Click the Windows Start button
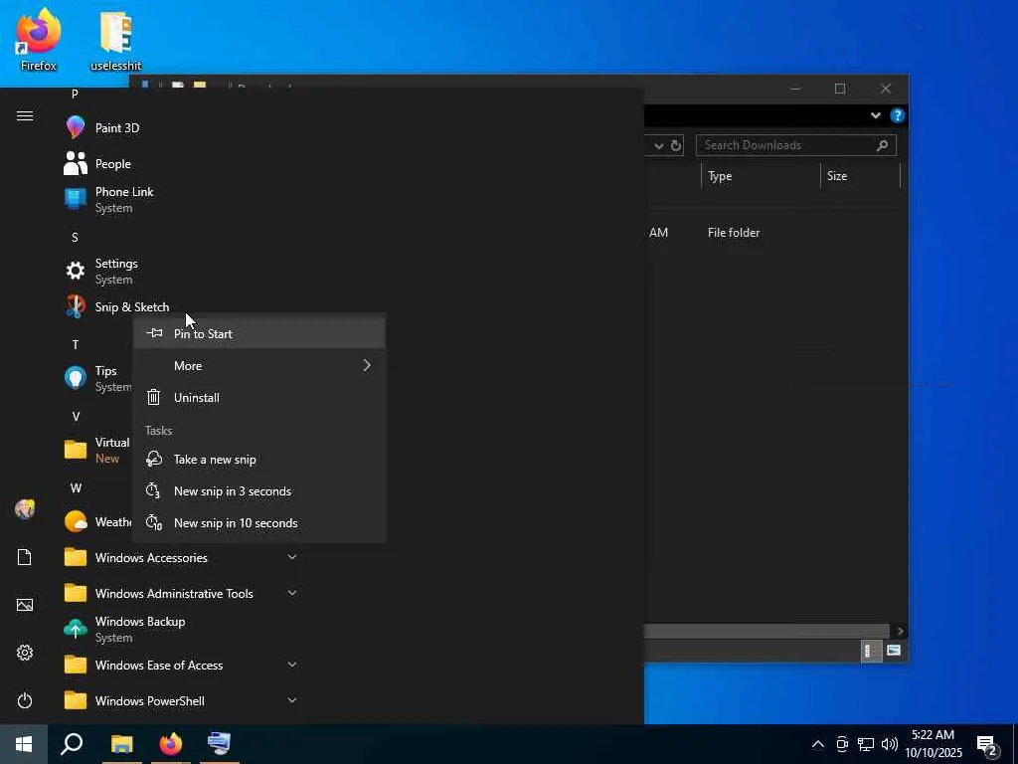Image resolution: width=1018 pixels, height=764 pixels. click(24, 744)
